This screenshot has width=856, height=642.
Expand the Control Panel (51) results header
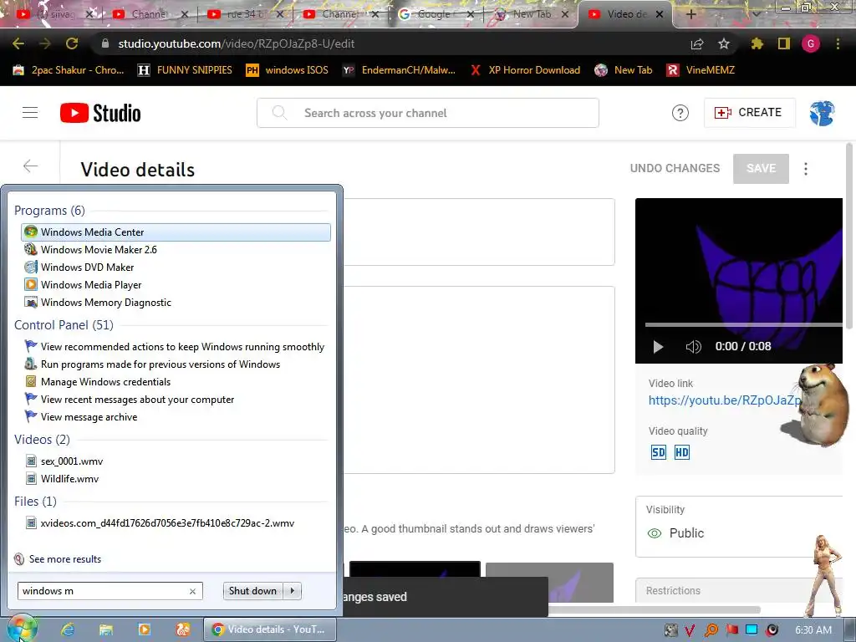pyautogui.click(x=64, y=325)
